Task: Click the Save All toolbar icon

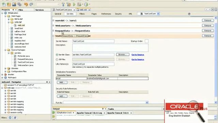Action: [x=19, y=4]
